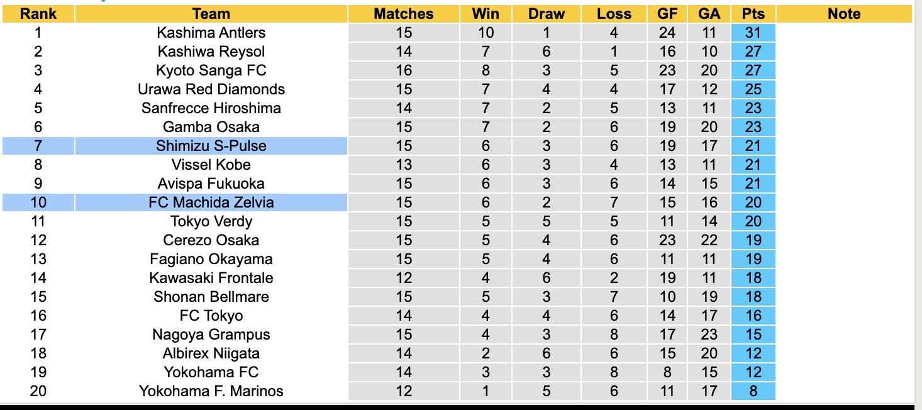Viewport: 922px width, 410px height.
Task: Select the highlighted rank 7 cell
Action: 38,146
